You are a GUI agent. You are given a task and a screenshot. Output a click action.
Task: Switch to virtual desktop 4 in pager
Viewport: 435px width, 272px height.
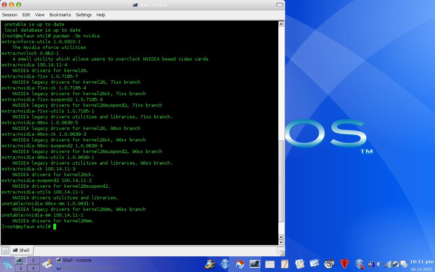point(33,268)
